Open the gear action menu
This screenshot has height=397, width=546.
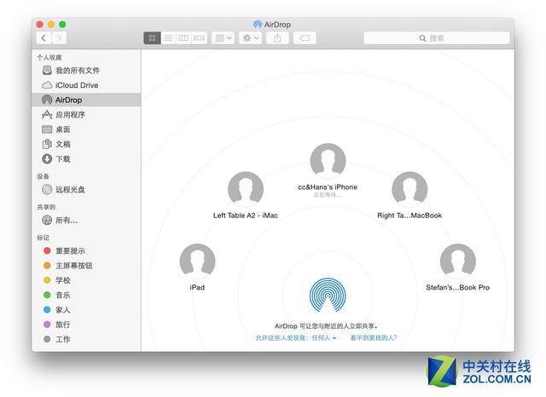[250, 38]
